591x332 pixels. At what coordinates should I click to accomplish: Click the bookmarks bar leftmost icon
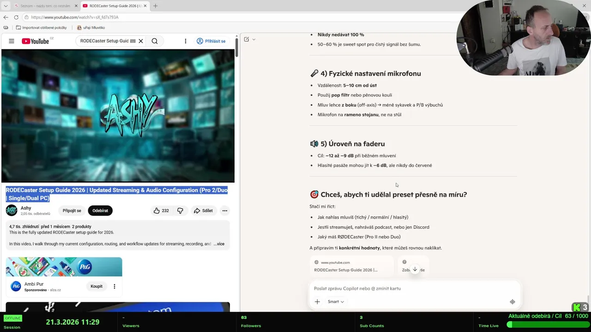[6, 28]
